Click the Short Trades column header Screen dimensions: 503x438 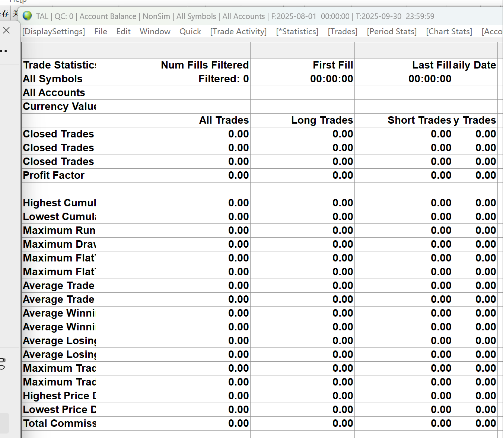pos(419,120)
